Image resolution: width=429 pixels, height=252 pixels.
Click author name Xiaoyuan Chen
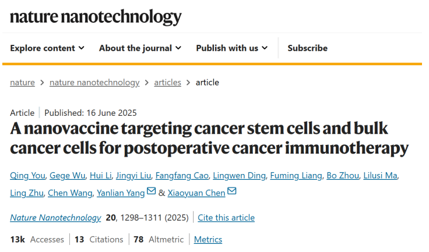196,193
